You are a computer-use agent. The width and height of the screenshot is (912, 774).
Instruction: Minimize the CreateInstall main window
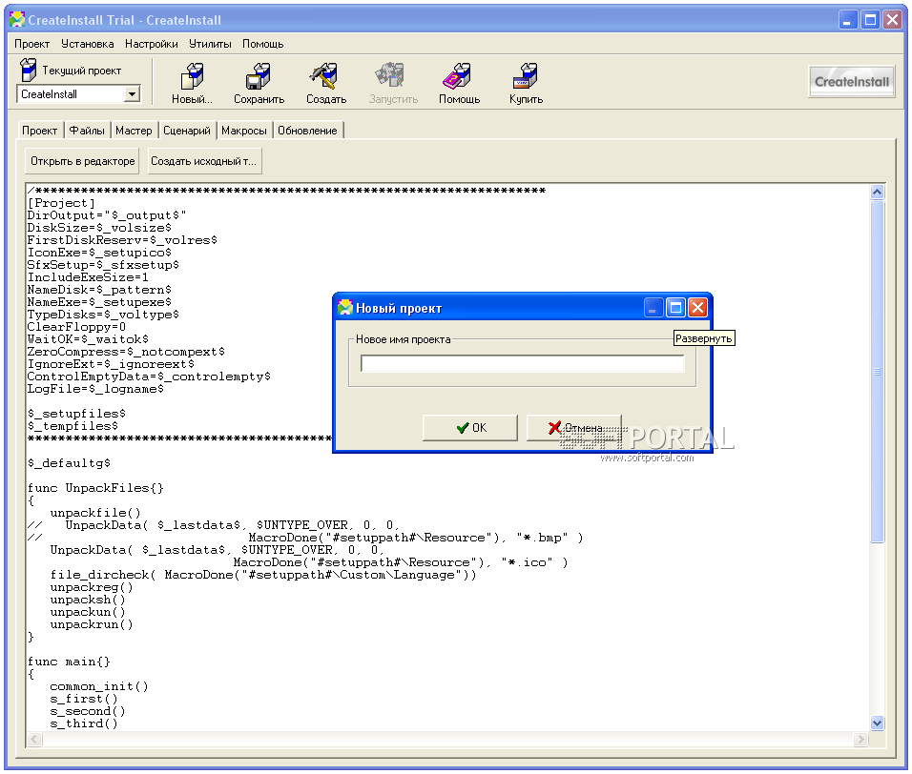[848, 20]
